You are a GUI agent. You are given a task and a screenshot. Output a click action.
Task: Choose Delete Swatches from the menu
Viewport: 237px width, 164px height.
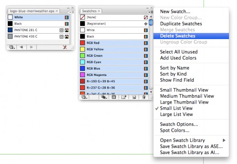click(x=191, y=36)
